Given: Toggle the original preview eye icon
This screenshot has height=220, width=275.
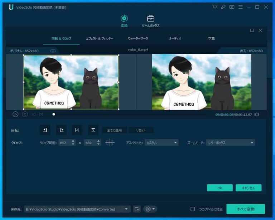Looking at the screenshot, I should pos(53,51).
